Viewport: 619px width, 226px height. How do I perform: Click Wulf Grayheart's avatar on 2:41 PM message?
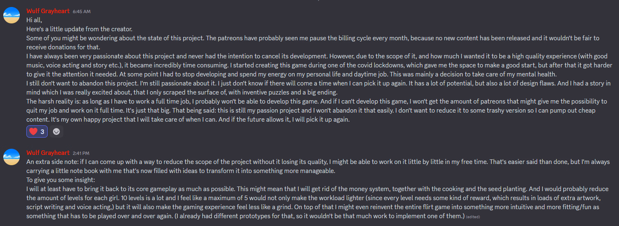[12, 157]
